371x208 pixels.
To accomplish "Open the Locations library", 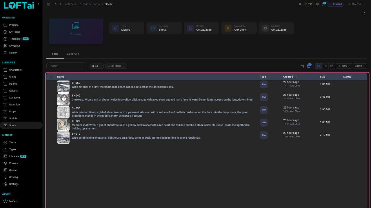I will [21, 98].
